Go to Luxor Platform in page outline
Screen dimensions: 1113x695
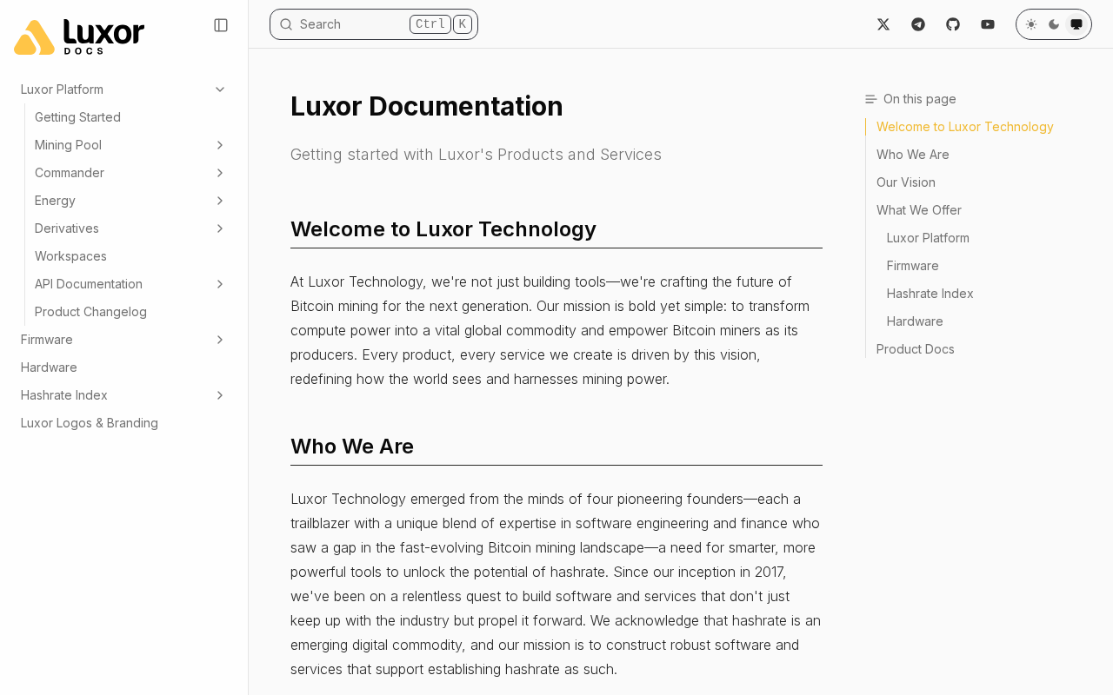(x=928, y=238)
